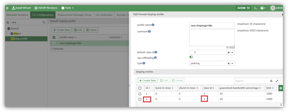Click the npu-offloading info icon
288x112 pixels.
[x=155, y=58]
